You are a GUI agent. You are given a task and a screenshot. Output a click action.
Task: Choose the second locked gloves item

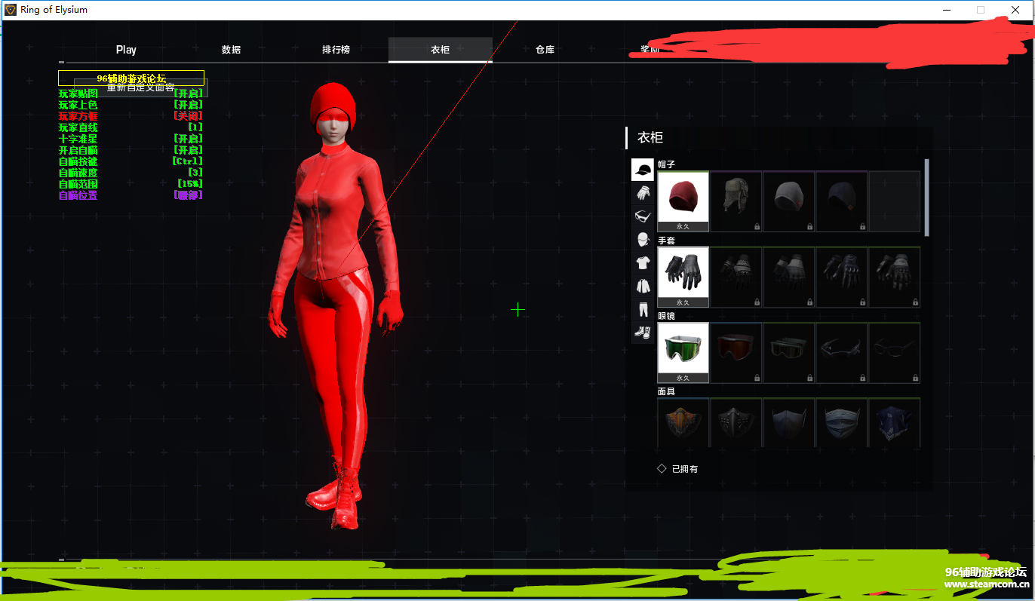point(736,277)
